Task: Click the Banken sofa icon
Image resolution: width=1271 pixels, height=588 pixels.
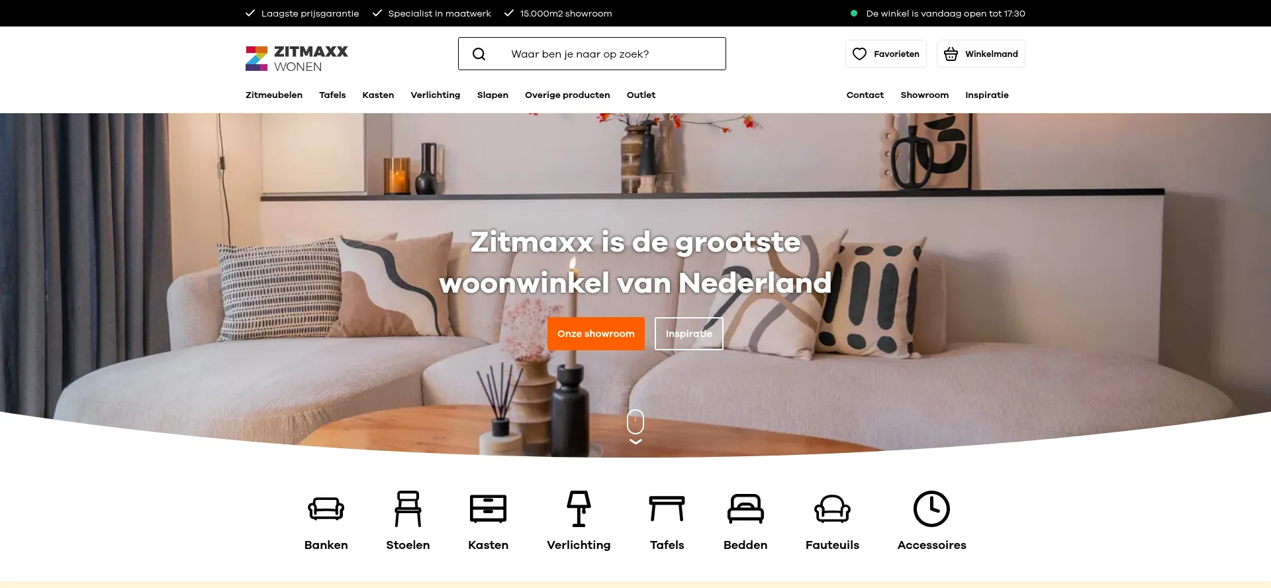Action: coord(326,509)
